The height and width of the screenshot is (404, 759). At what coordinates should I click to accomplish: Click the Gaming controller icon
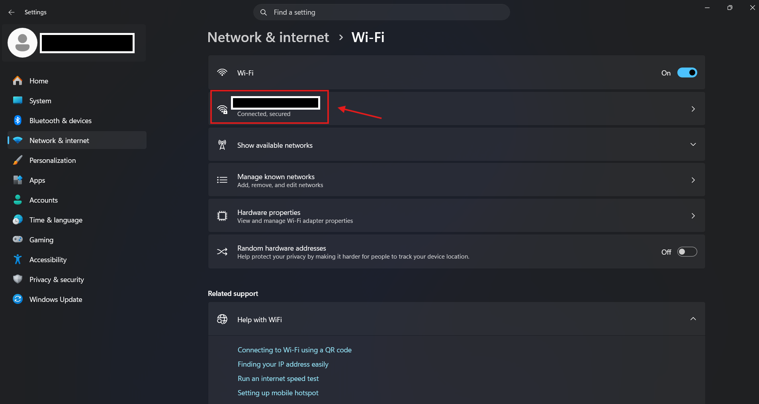tap(18, 240)
